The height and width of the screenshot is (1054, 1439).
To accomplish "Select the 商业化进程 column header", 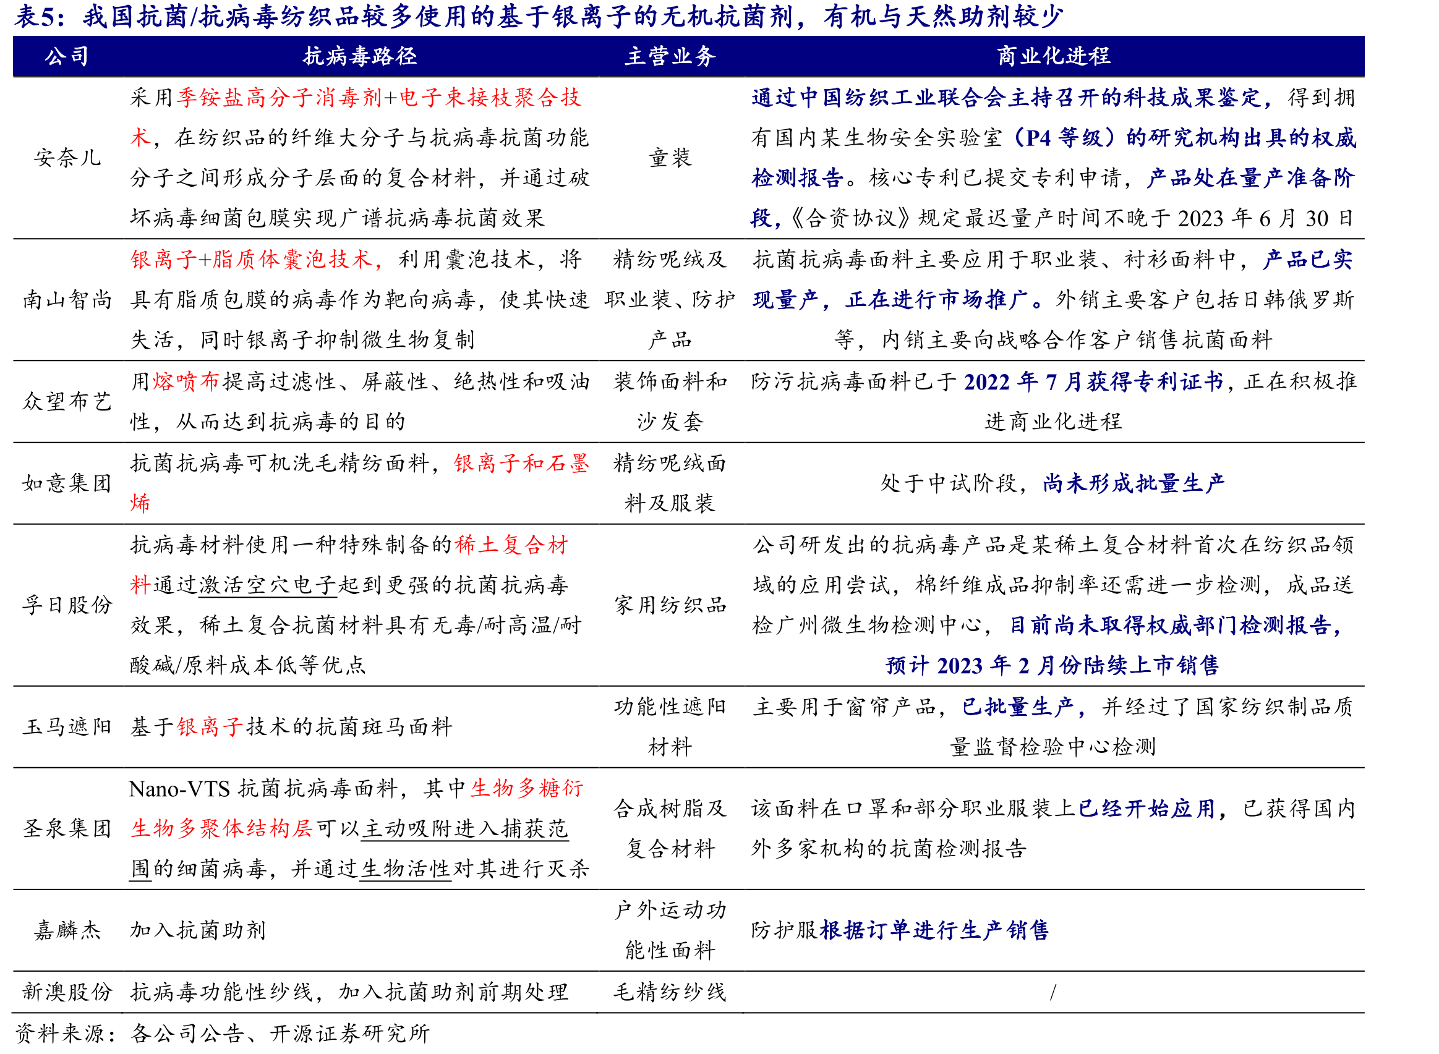I will pyautogui.click(x=1054, y=56).
